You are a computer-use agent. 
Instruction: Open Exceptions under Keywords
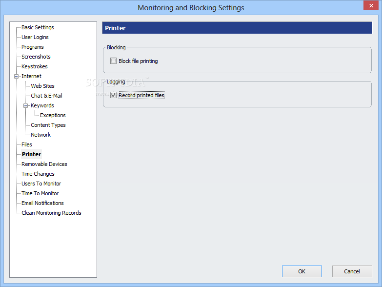click(x=53, y=115)
